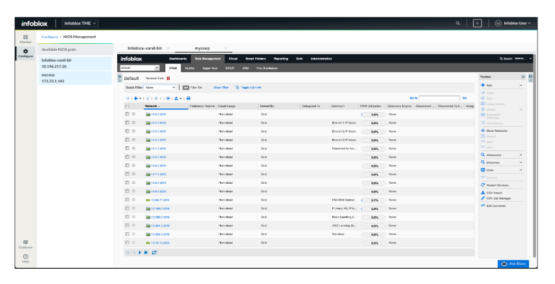
Task: Open the Administration menu tab
Action: (x=321, y=59)
